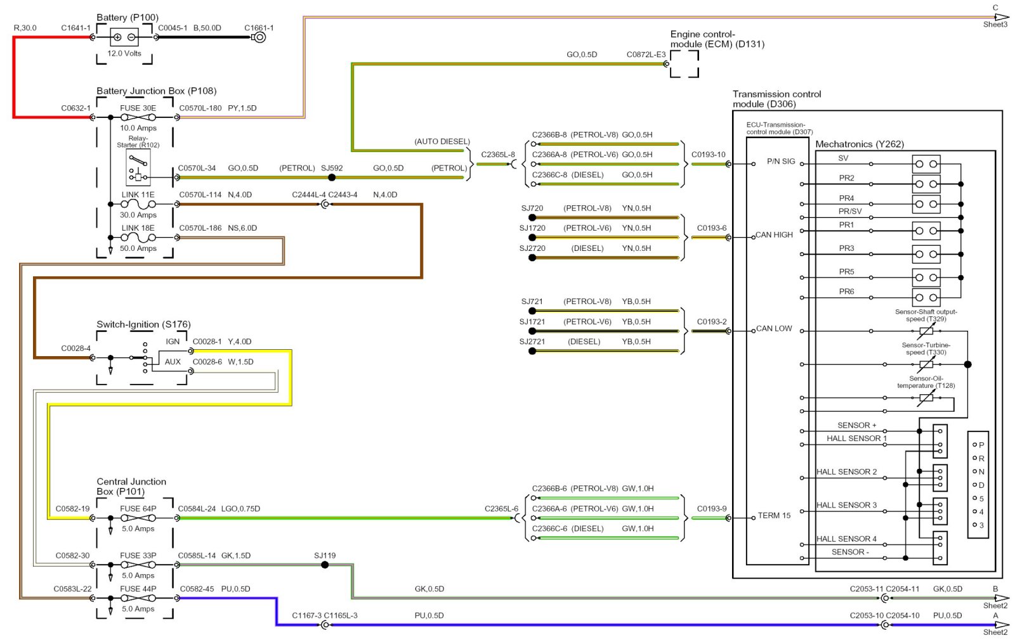Select the PR2 solenoid symbol in Mechatronics

[x=926, y=184]
